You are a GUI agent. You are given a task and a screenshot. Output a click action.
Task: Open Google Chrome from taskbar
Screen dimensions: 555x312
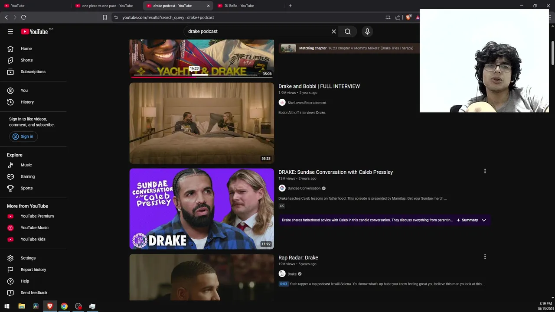[64, 306]
